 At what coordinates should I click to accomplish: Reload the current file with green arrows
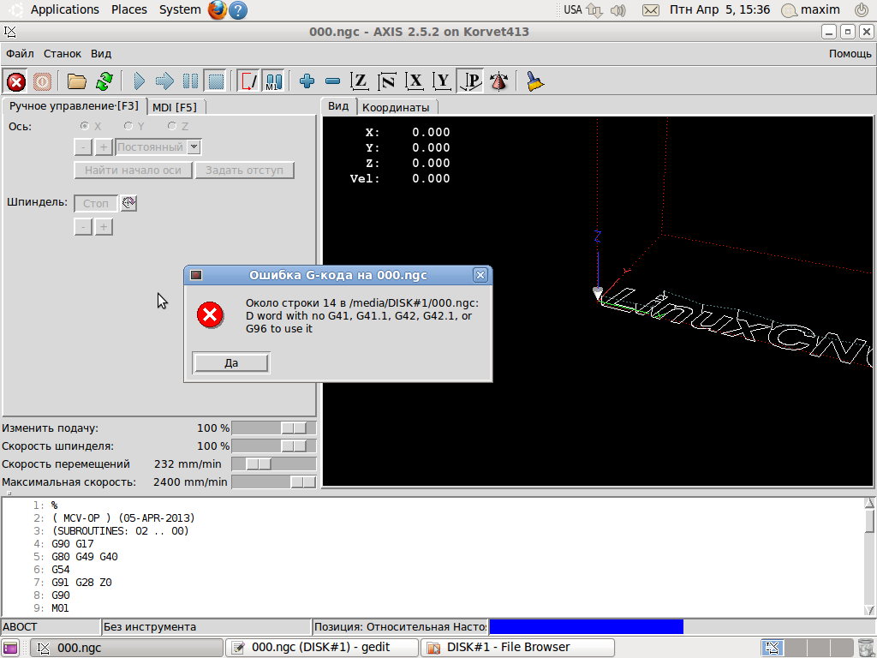(104, 81)
